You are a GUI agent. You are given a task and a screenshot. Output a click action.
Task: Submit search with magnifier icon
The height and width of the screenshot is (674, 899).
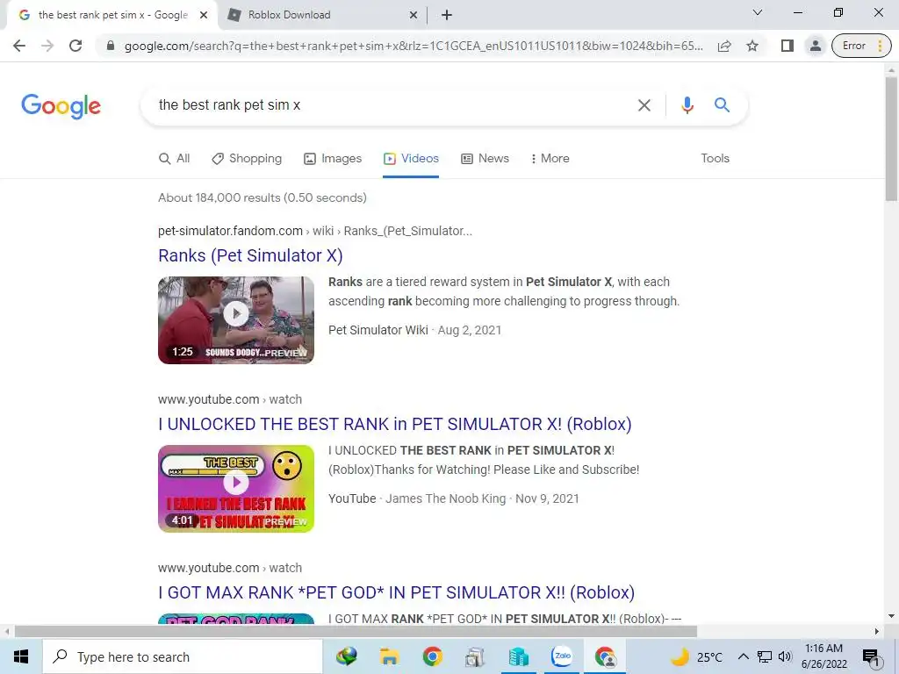tap(722, 105)
